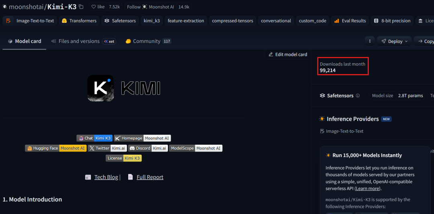Select the conversational tag
The width and height of the screenshot is (434, 214).
[x=276, y=21]
